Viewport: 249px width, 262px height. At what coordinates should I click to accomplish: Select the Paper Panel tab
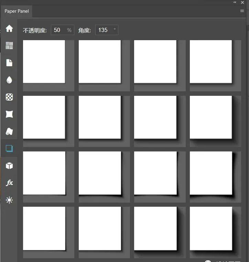point(17,11)
